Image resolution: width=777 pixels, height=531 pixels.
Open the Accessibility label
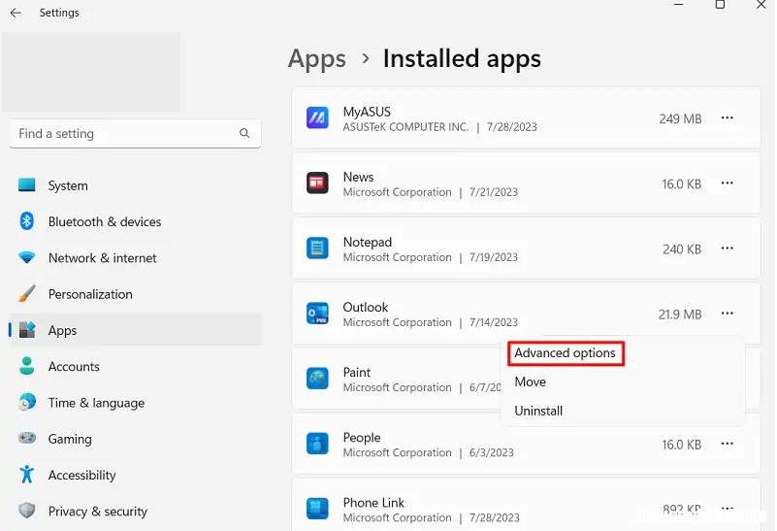81,475
